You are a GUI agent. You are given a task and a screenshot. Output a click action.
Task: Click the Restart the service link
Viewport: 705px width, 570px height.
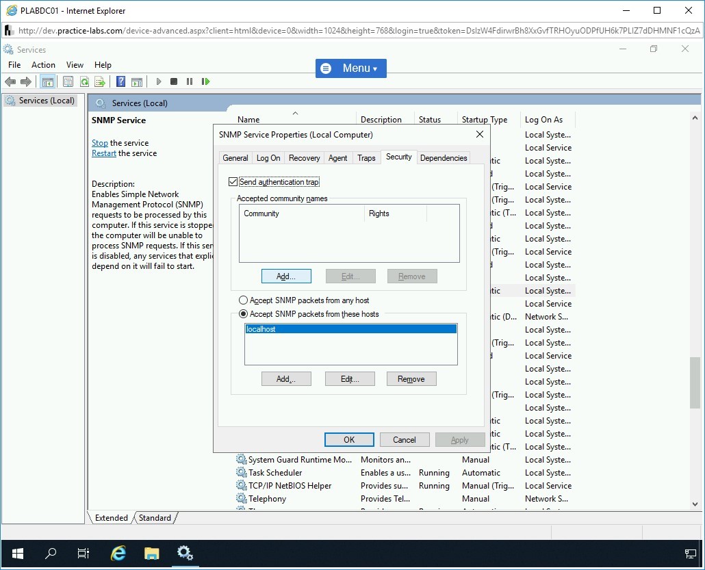point(104,153)
